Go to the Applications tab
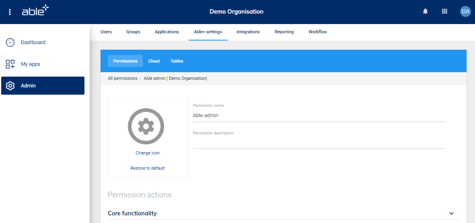Screen dimensions: 475x223 coord(167,32)
